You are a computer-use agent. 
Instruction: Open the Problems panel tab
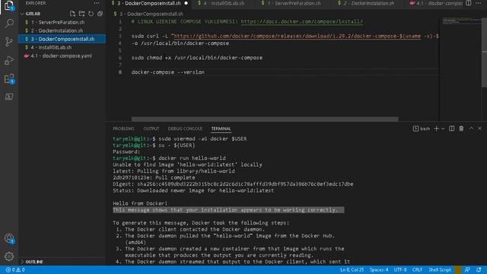tap(123, 129)
